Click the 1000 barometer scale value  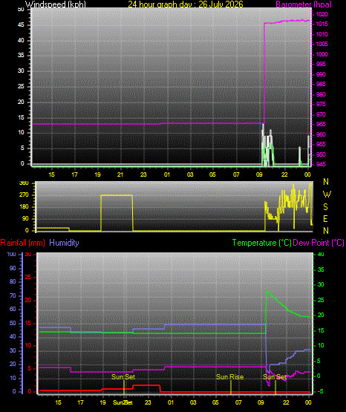(321, 54)
